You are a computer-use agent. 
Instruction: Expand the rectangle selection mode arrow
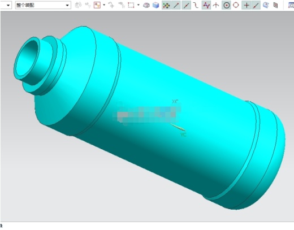[139, 5]
